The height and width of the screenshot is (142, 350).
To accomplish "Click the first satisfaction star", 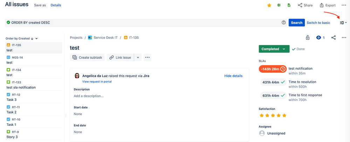I will (x=261, y=115).
